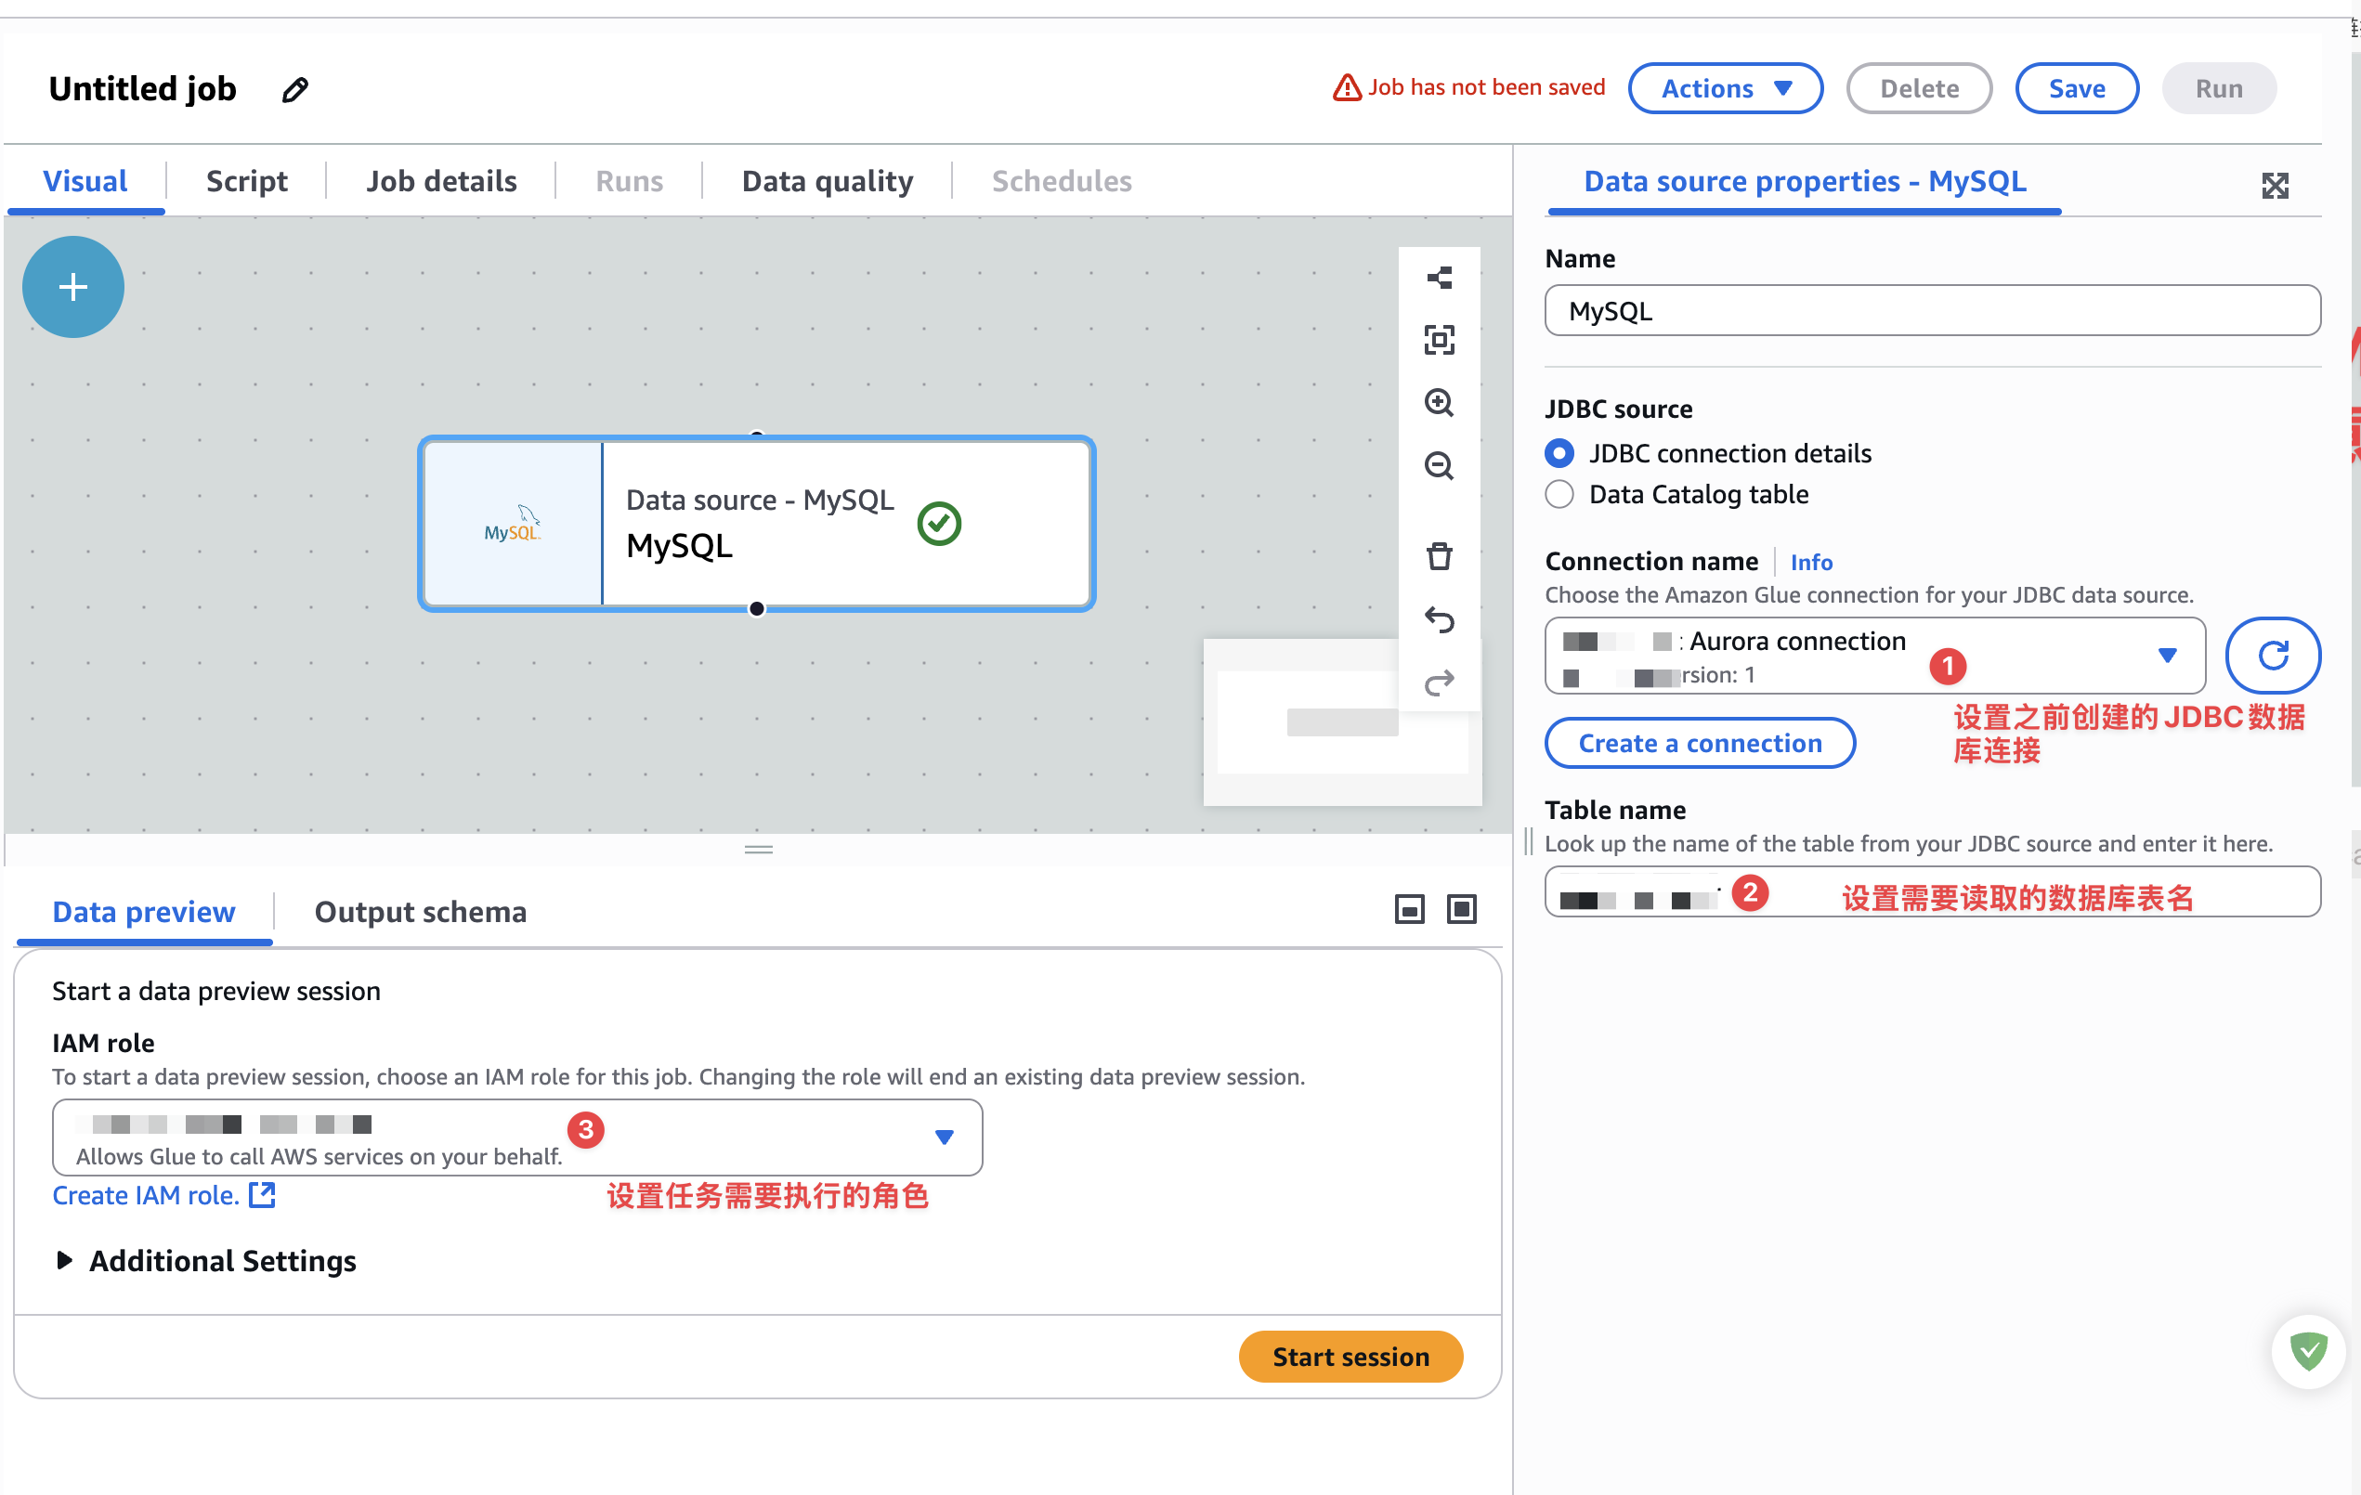Open the Actions dropdown
Screen dimensions: 2361x1495
click(x=1725, y=88)
